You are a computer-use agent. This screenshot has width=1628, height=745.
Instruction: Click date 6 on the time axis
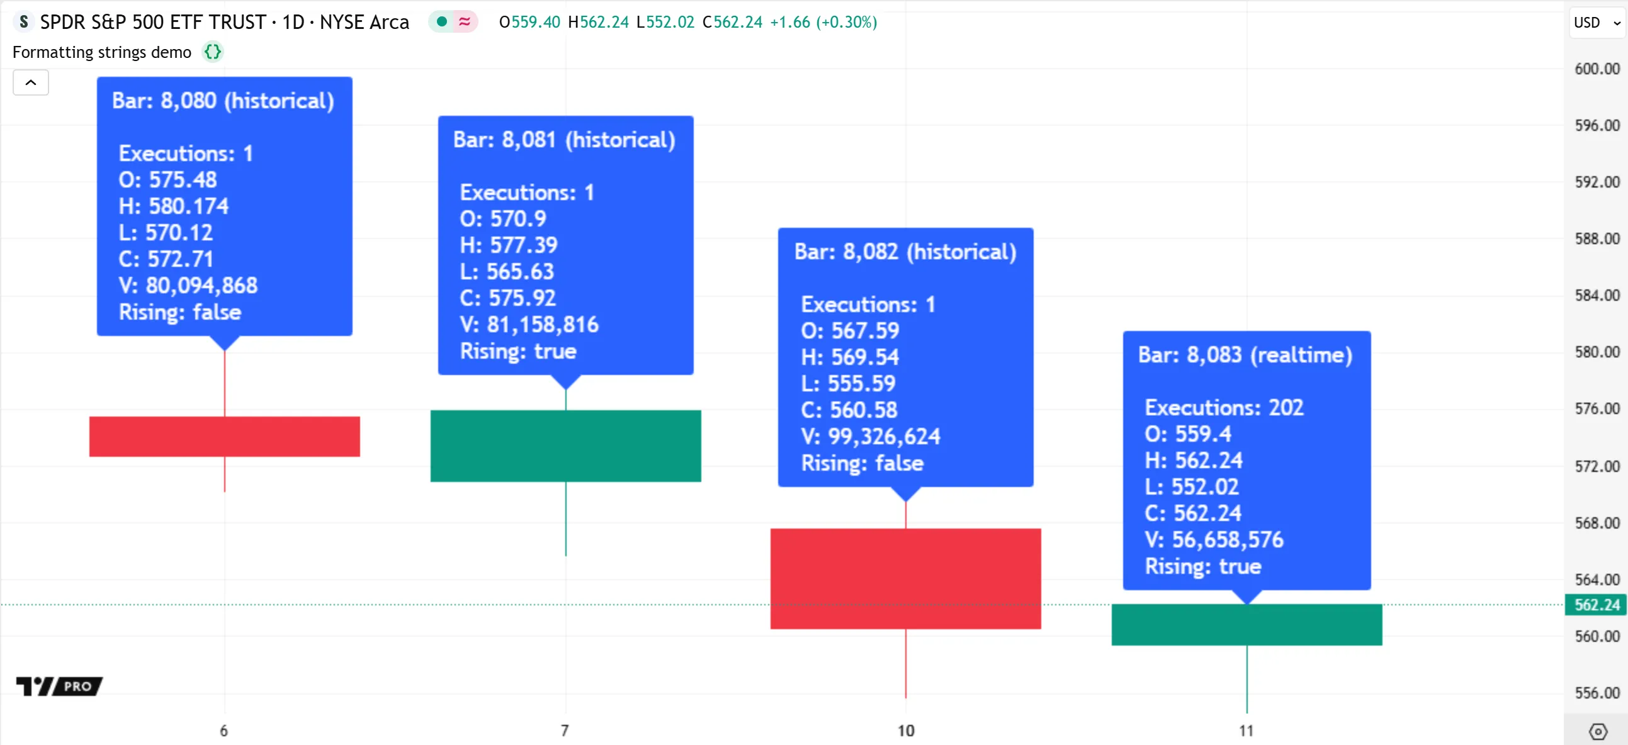coord(223,731)
